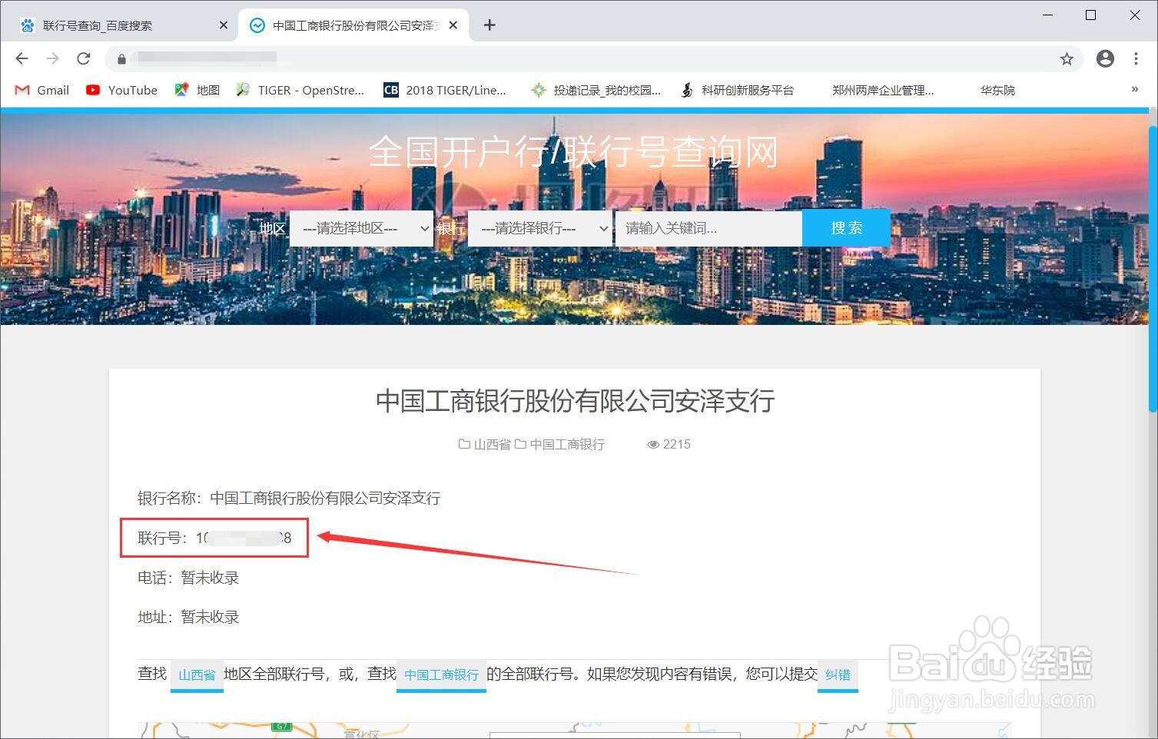Open the browser profile avatar
This screenshot has height=739, width=1158.
coord(1105,58)
